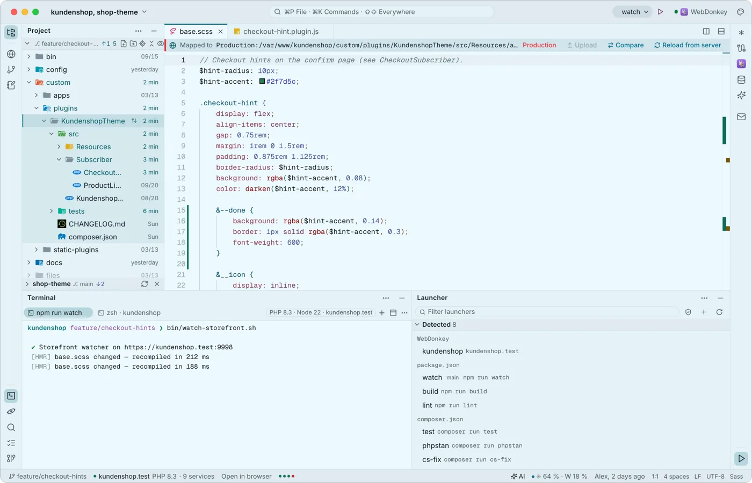Click the new file icon in Project toolbar

tap(124, 43)
